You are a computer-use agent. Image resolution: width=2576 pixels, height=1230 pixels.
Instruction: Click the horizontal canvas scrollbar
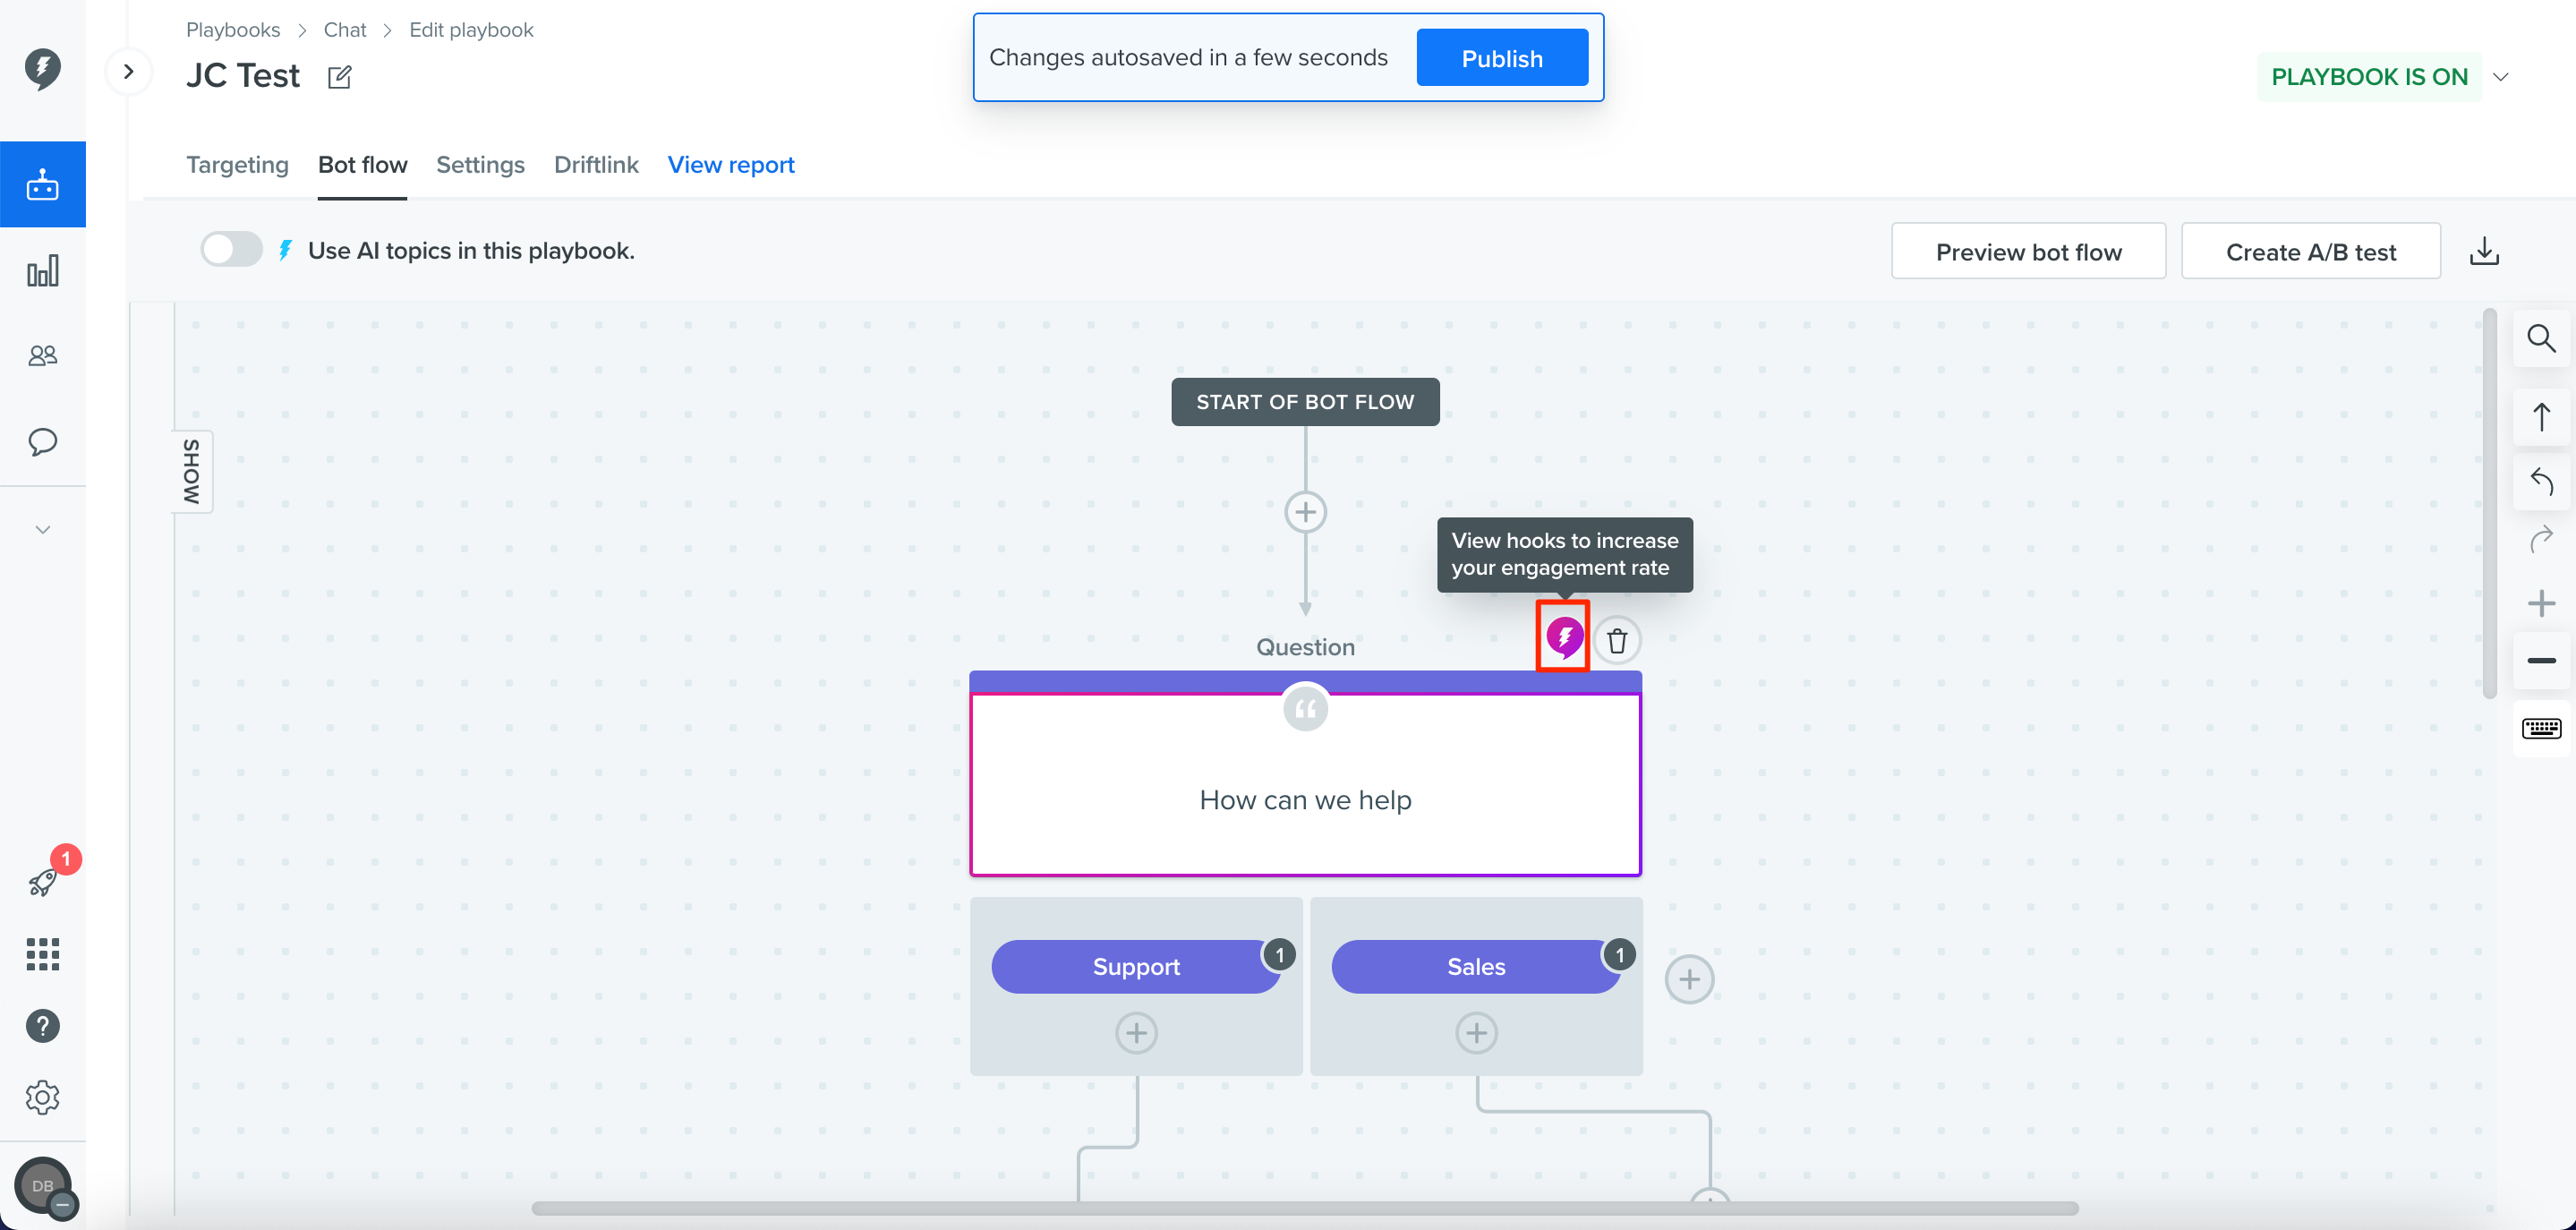pos(1305,1208)
